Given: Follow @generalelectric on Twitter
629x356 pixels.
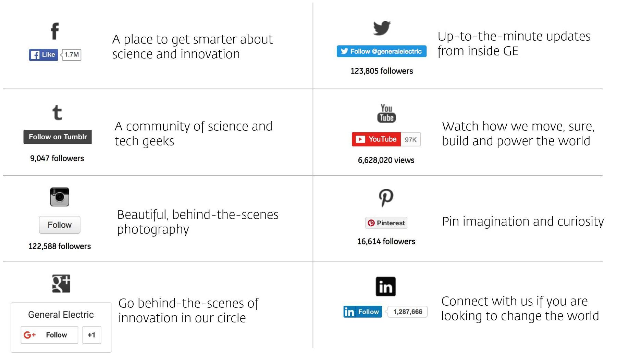Looking at the screenshot, I should pyautogui.click(x=381, y=51).
